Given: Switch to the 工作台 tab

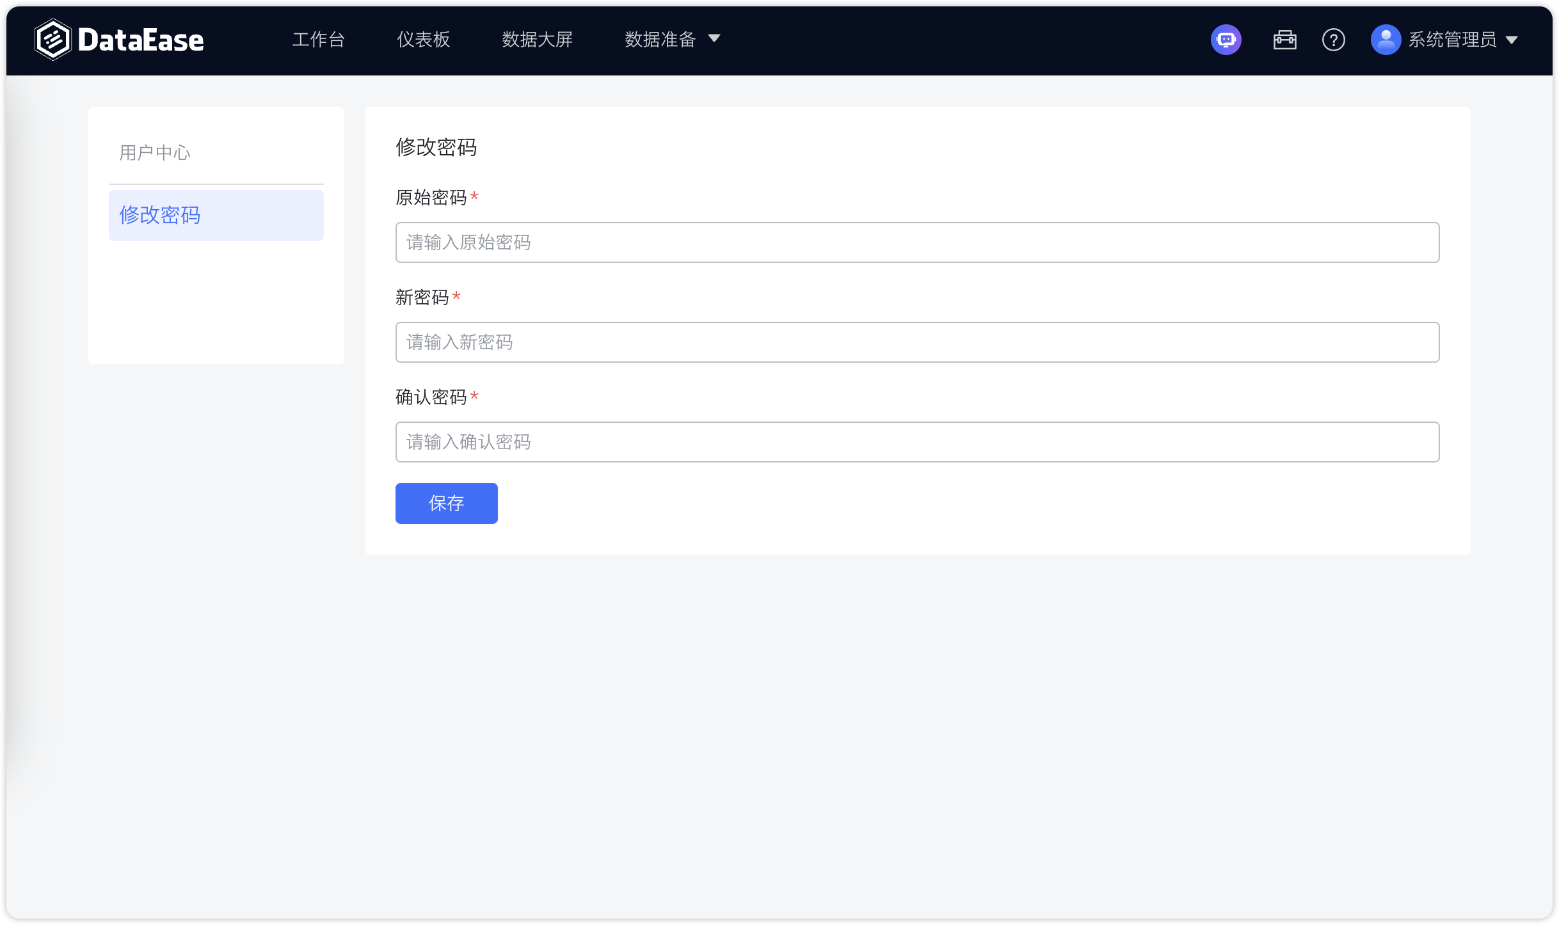Looking at the screenshot, I should (319, 40).
